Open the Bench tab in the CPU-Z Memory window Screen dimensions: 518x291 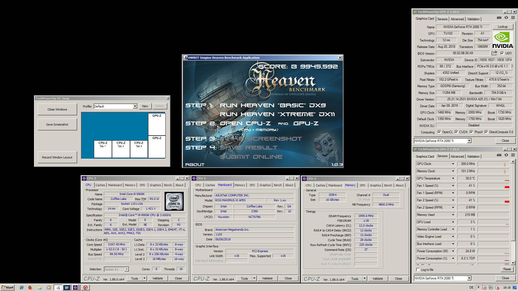coord(388,185)
